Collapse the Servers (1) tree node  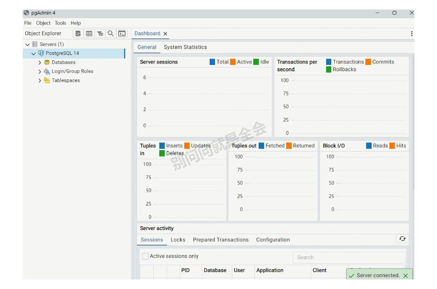28,44
